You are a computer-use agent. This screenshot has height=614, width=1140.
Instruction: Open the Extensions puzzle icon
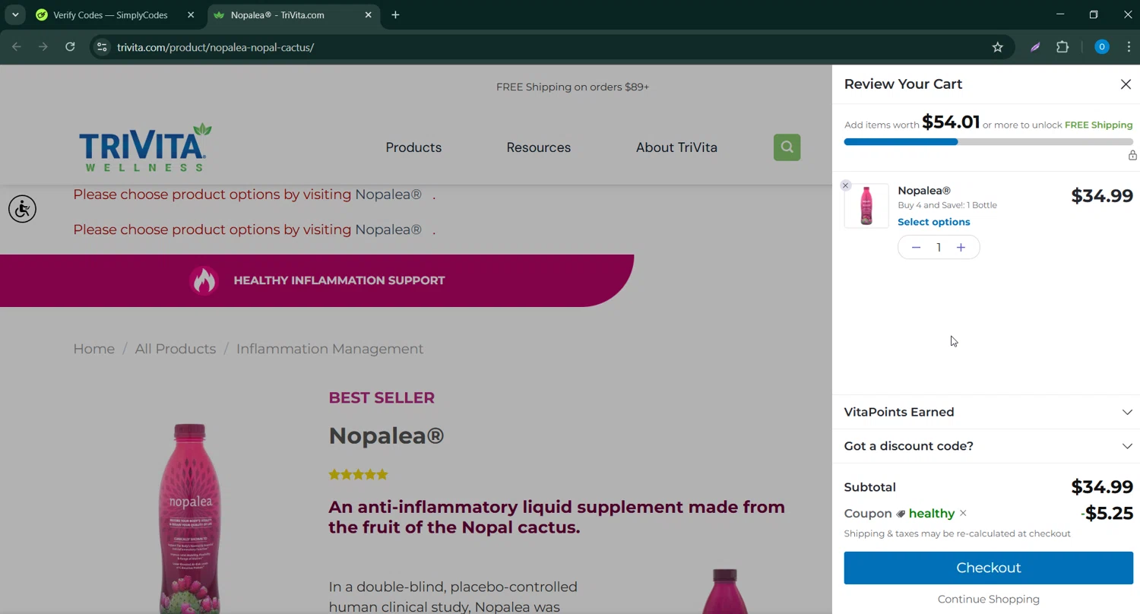[x=1062, y=47]
